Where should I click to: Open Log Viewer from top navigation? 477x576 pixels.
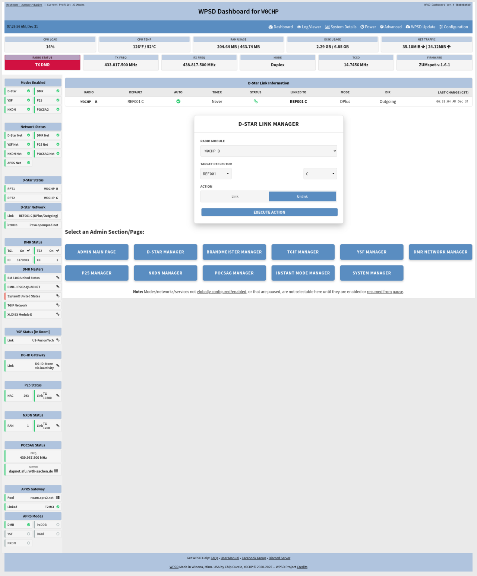tap(309, 27)
